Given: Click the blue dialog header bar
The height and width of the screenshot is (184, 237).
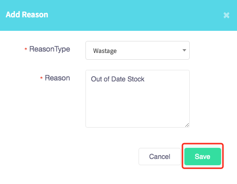Looking at the screenshot, I should [x=118, y=15].
